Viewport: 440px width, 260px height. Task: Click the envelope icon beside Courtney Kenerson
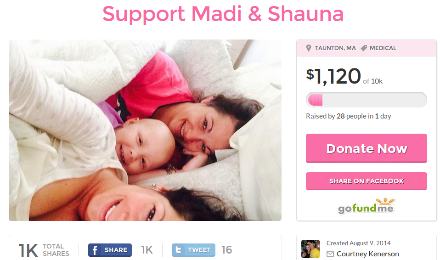(330, 254)
